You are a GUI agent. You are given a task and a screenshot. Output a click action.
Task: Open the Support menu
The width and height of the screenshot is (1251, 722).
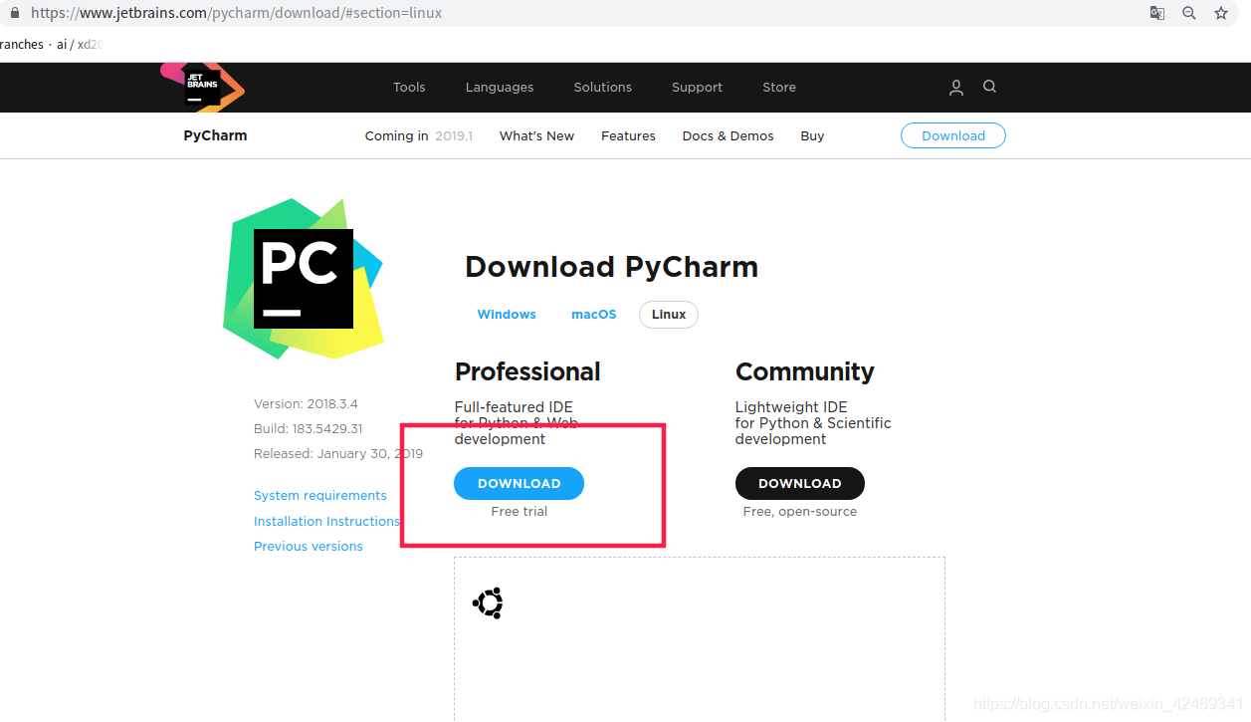point(697,88)
